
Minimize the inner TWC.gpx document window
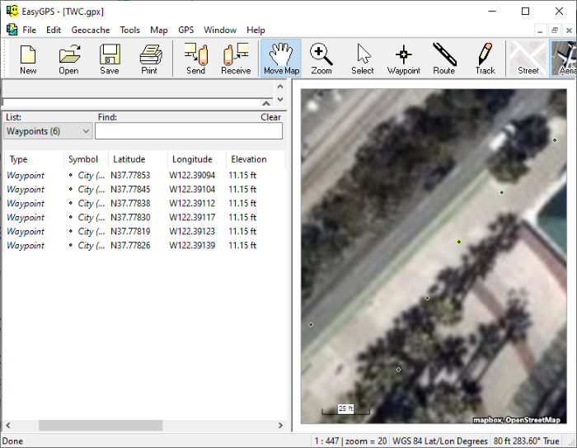coord(540,31)
